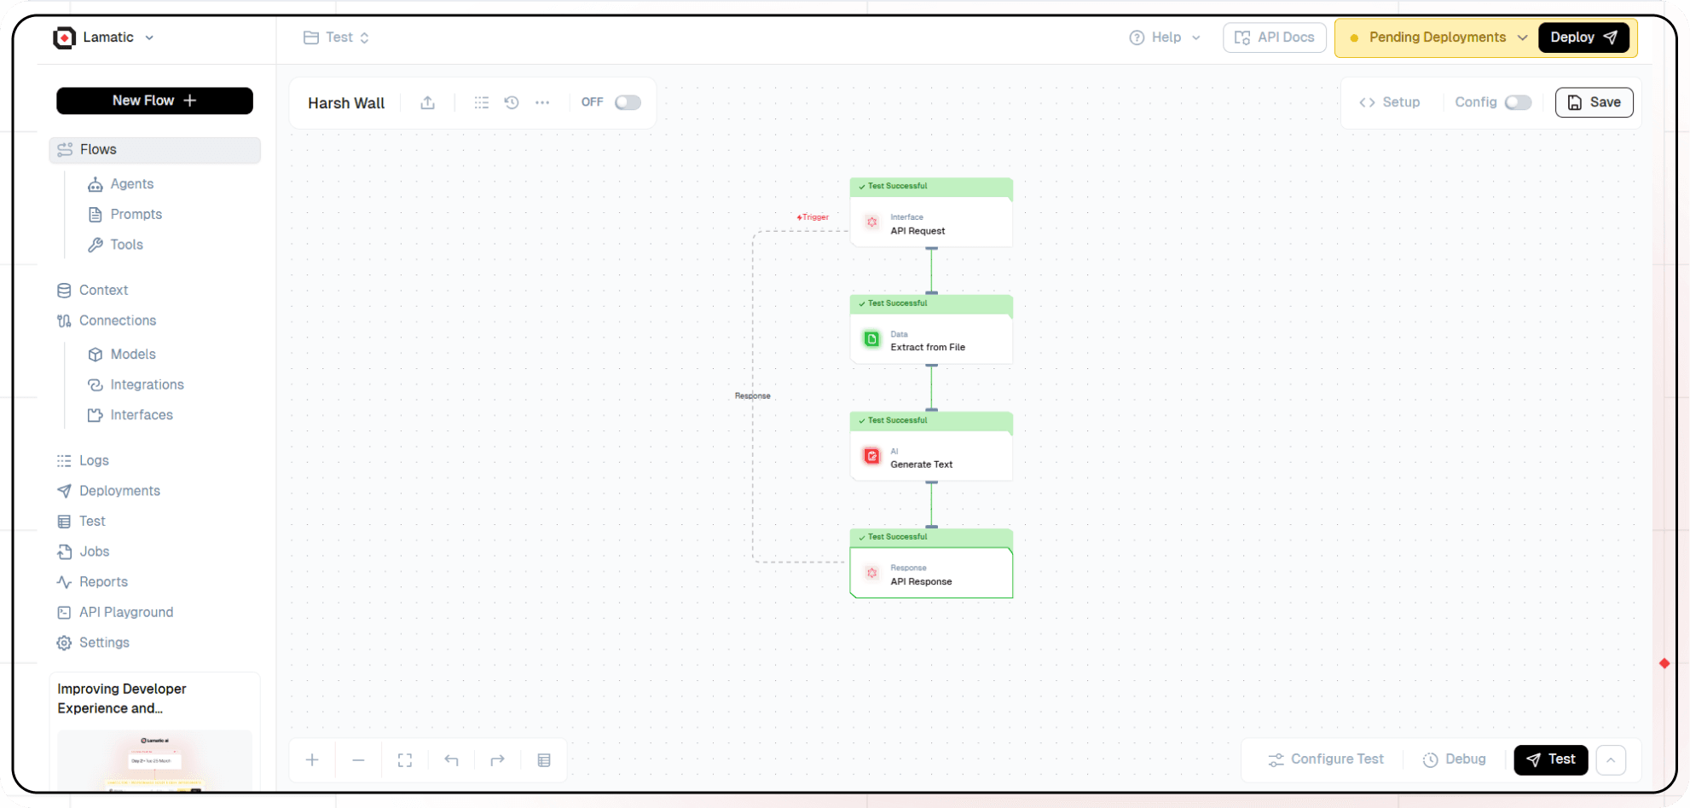Click the Deploy button

pos(1584,37)
